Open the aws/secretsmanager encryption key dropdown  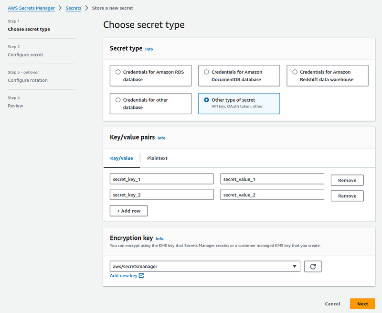205,266
